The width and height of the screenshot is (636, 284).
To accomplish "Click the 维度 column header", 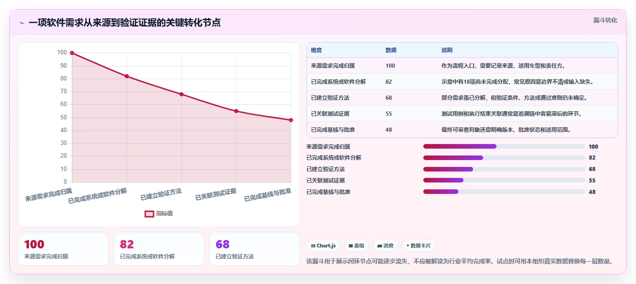I will pos(316,50).
